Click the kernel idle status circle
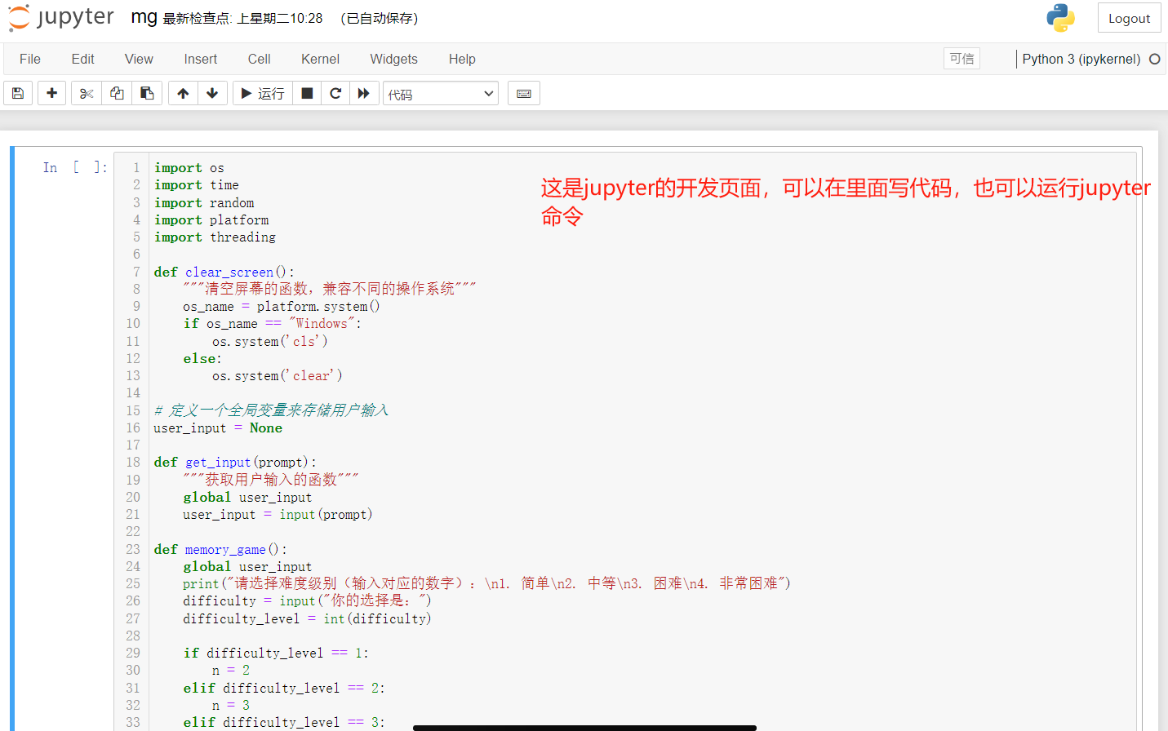This screenshot has width=1168, height=731. pos(1154,59)
